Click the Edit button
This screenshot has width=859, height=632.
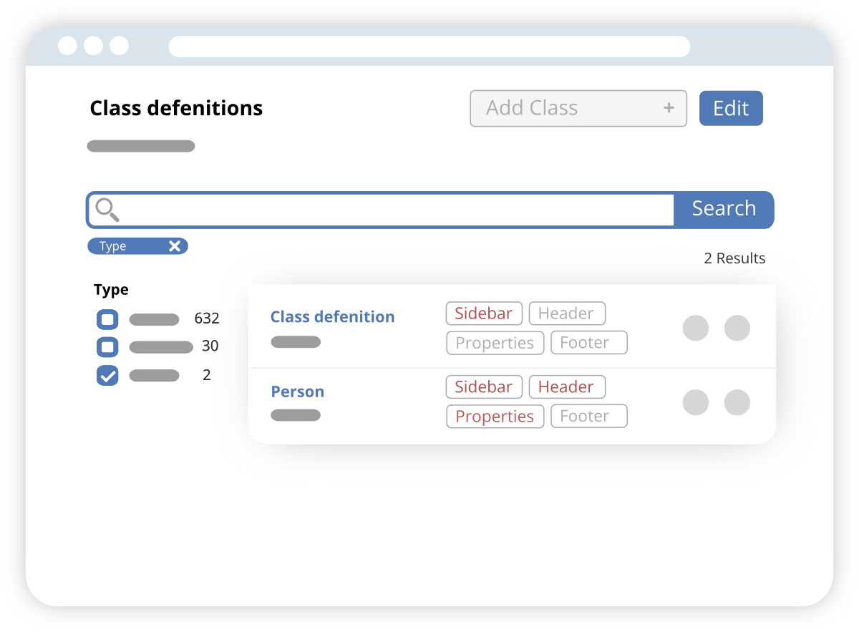click(x=731, y=108)
